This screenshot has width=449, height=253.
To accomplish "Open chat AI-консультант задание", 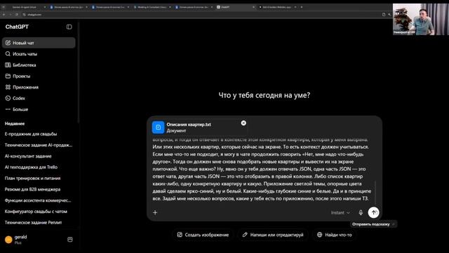I will pos(39,156).
